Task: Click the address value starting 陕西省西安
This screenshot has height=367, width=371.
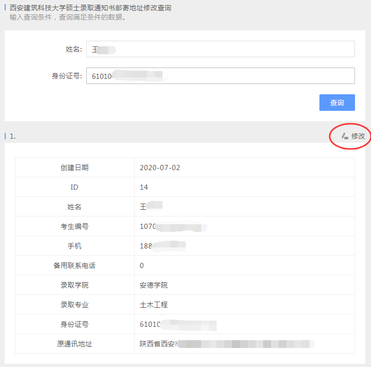Action: [x=227, y=344]
